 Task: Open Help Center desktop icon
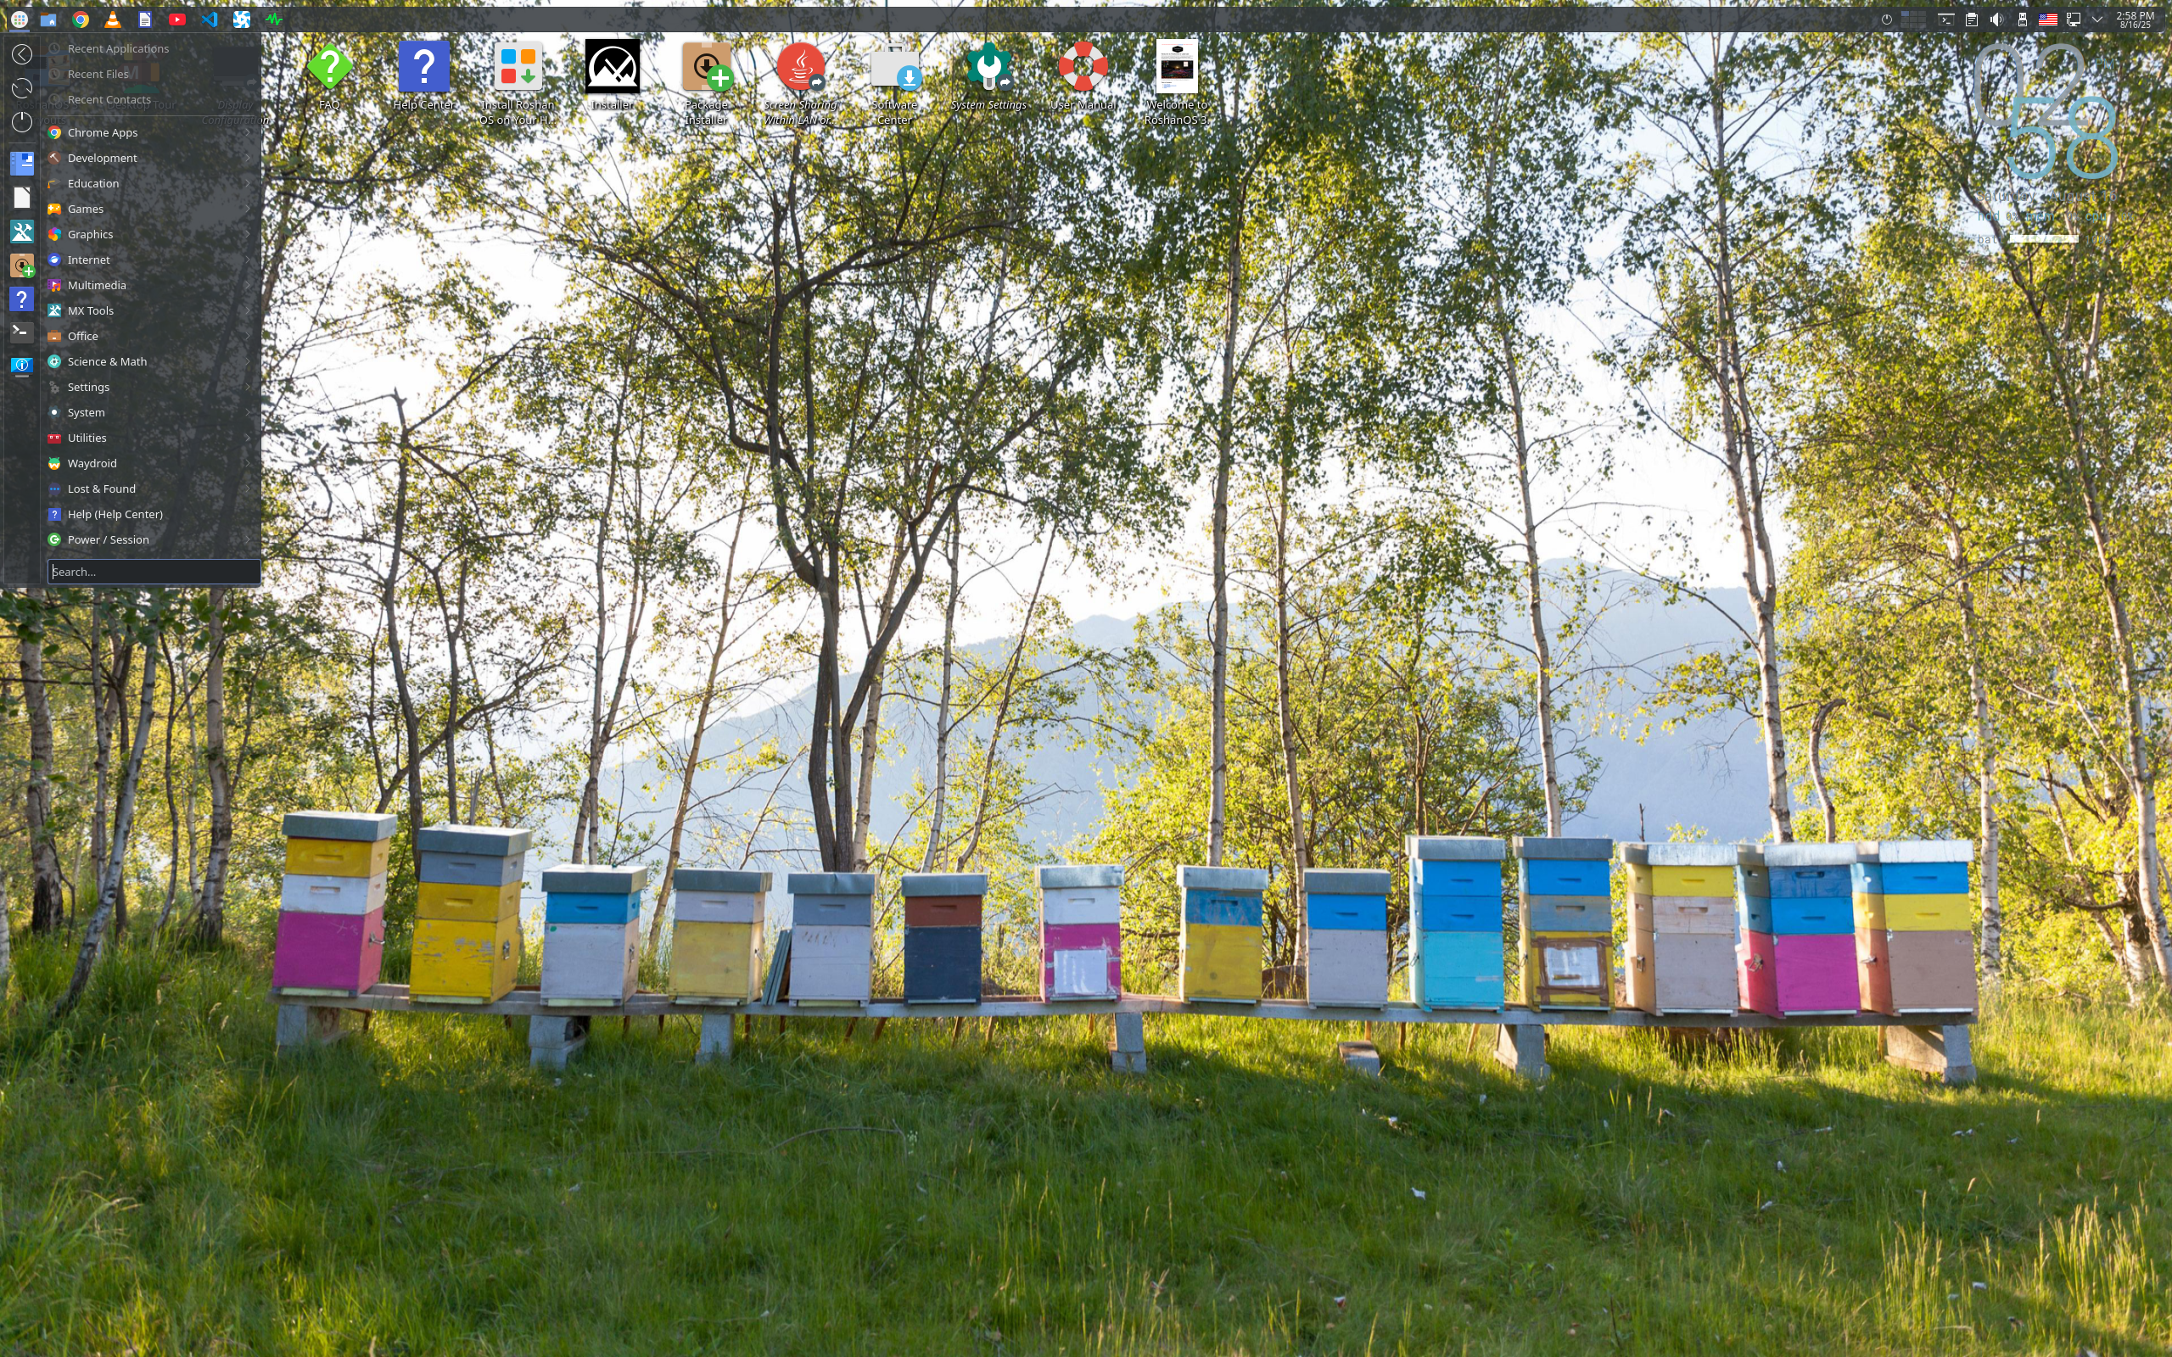[423, 75]
